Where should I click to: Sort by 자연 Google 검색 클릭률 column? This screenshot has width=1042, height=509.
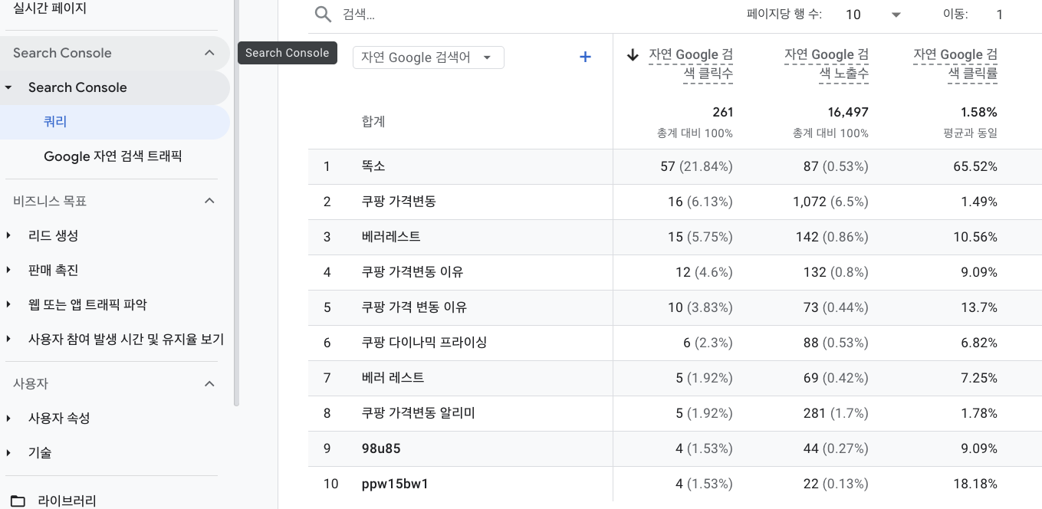coord(955,64)
